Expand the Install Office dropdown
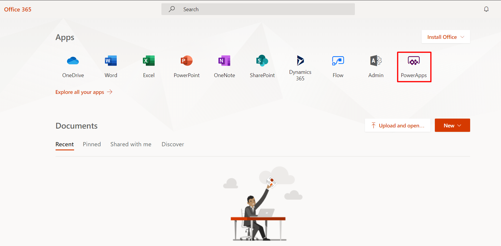 point(446,37)
